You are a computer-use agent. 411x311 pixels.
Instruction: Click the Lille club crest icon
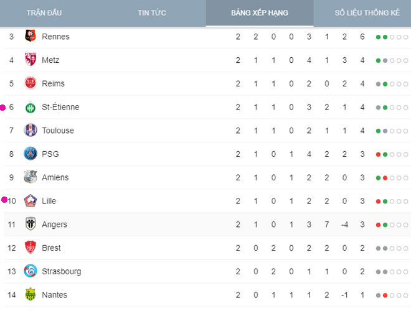click(30, 201)
